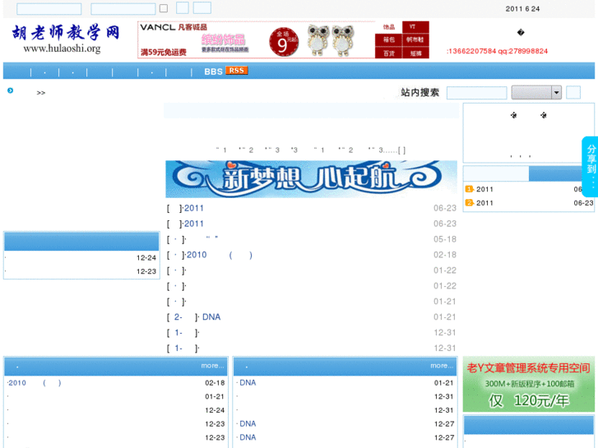Select 短裤 category in VANCL ad
This screenshot has width=598, height=448.
click(415, 53)
